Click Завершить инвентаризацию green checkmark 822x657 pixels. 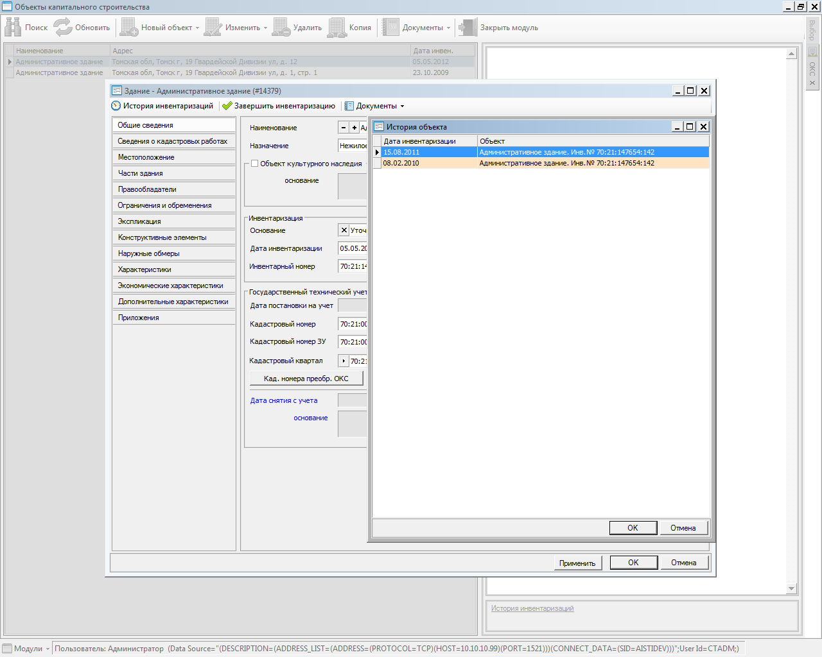pyautogui.click(x=227, y=106)
